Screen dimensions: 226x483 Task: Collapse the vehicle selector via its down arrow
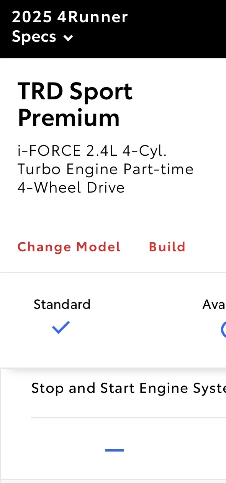[68, 38]
